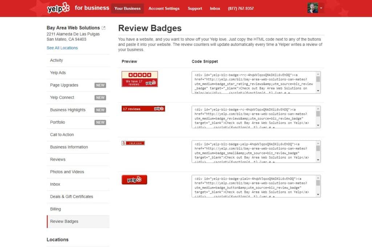Go to Support in top navigation

tap(195, 9)
